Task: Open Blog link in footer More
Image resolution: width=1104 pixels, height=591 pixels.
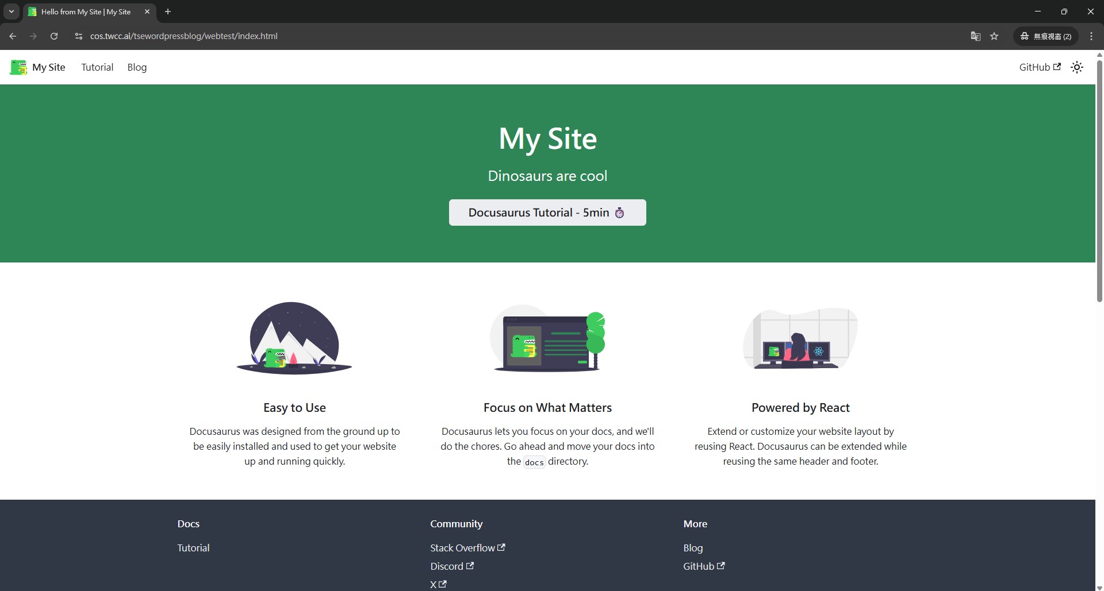Action: point(693,548)
